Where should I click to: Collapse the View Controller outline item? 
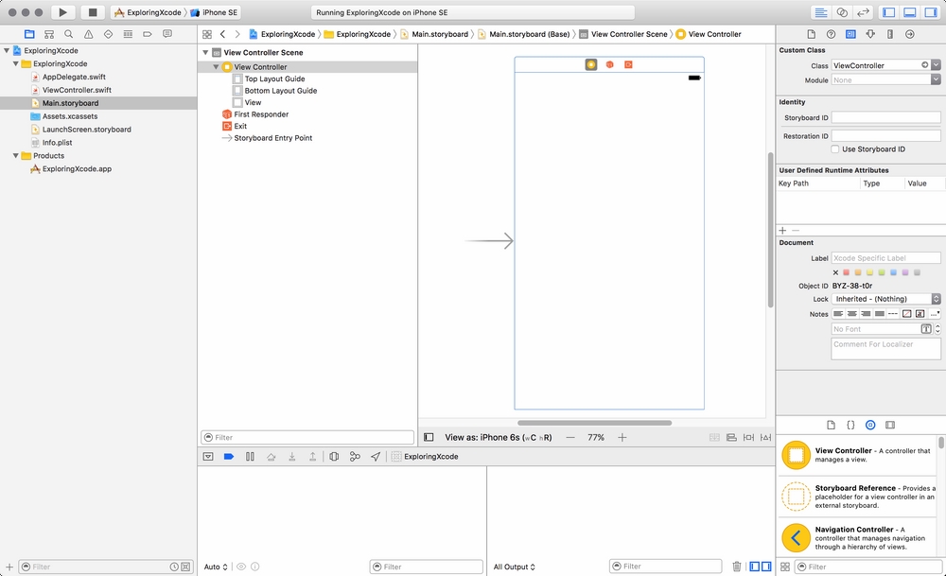pyautogui.click(x=216, y=67)
